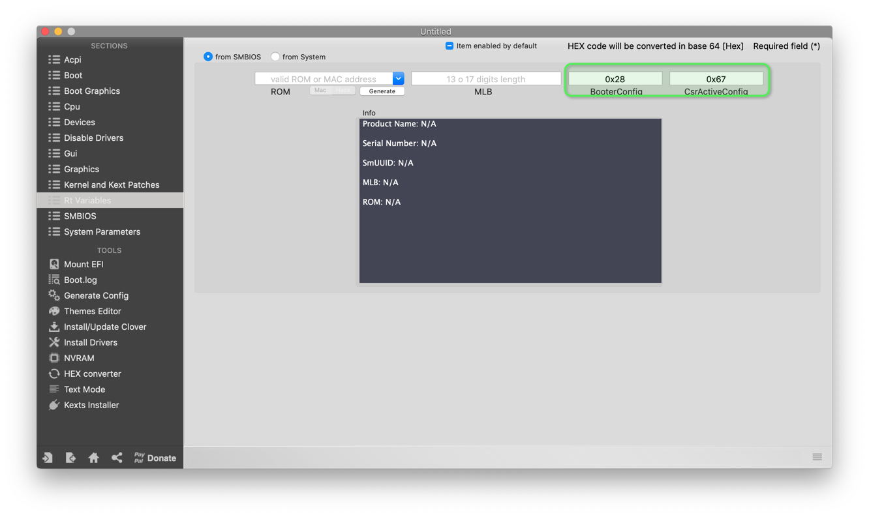Select the from System radio button
869x517 pixels.
(275, 57)
